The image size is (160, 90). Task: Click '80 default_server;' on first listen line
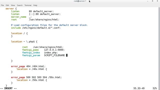tap(41, 11)
